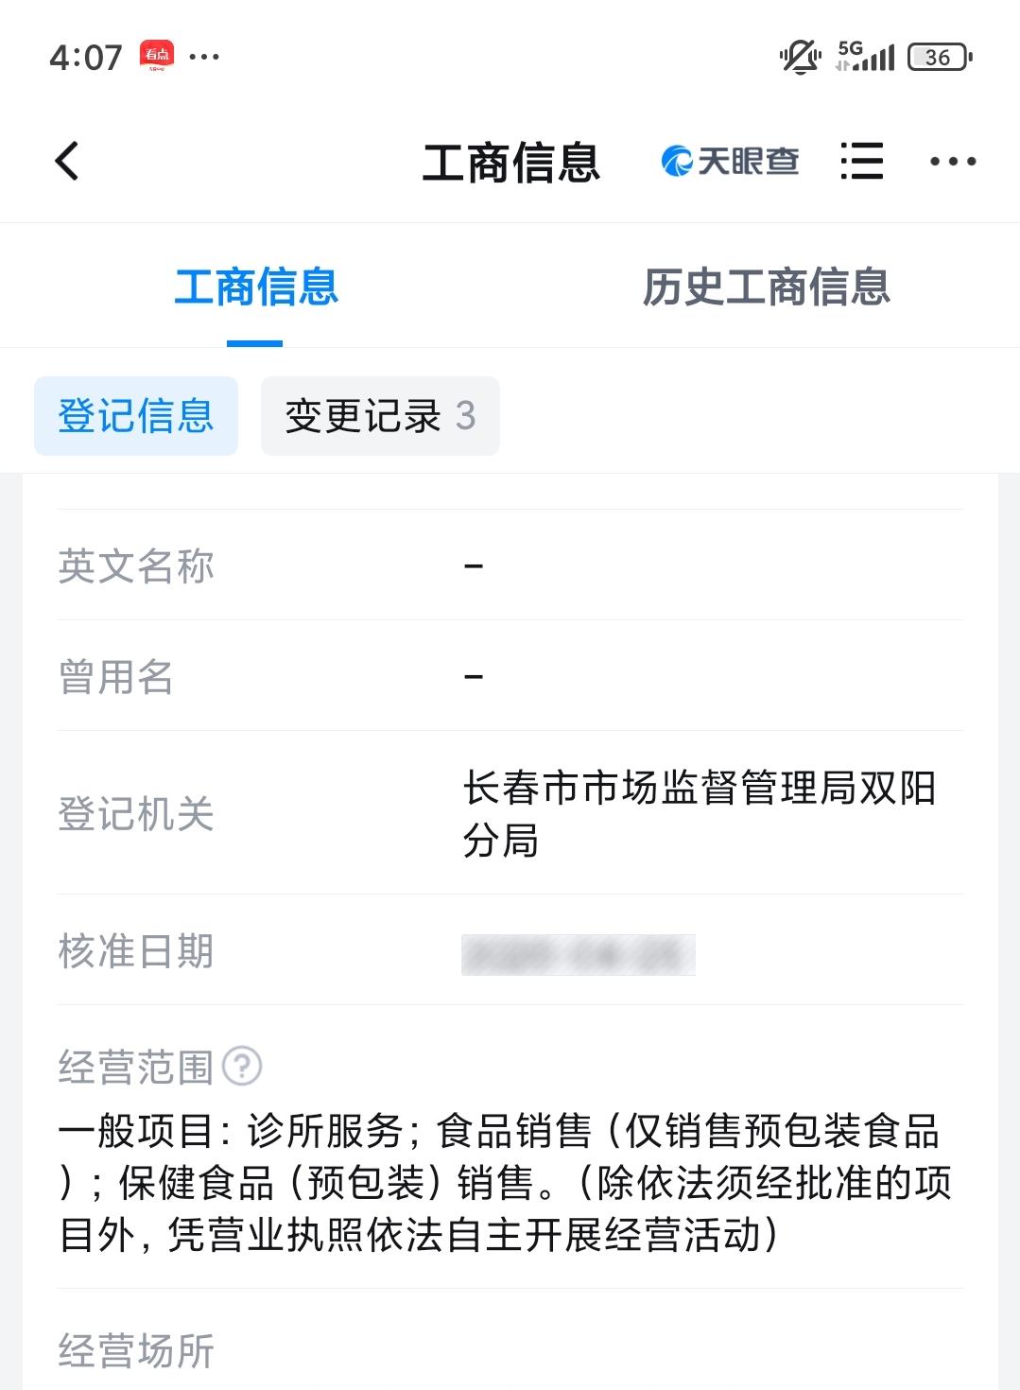Tap the blurred 核准日期 value
This screenshot has height=1390, width=1020.
click(x=578, y=954)
